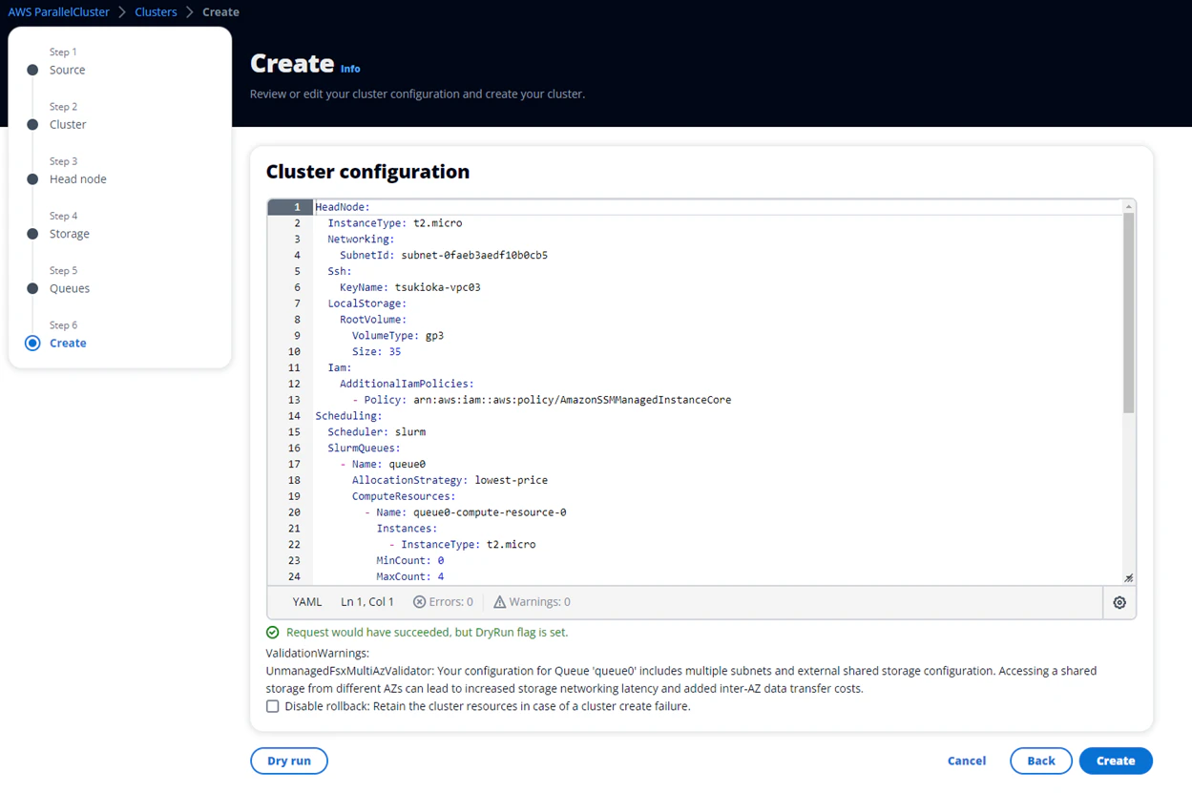Click the AdditionalIamPolicies: line

coord(407,384)
